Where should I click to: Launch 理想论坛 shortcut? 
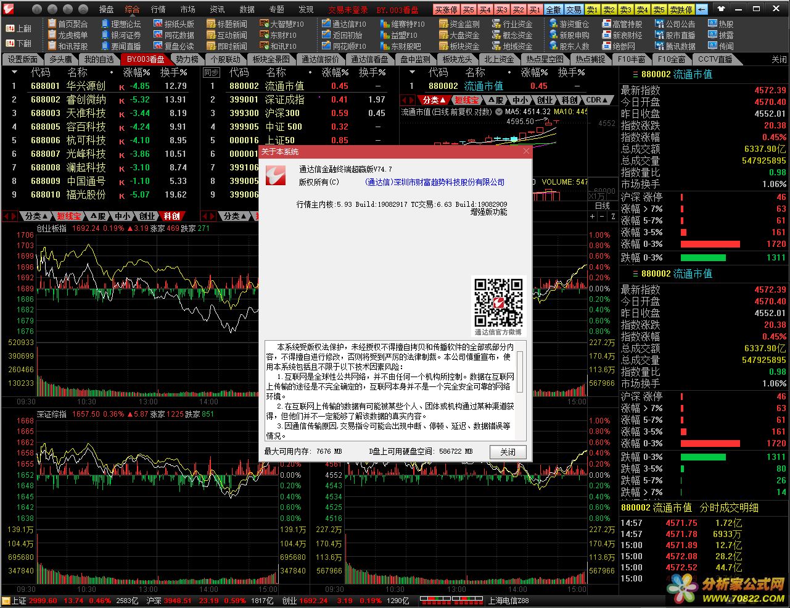(x=120, y=24)
